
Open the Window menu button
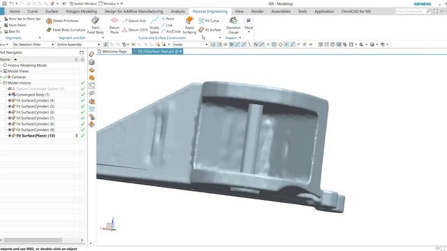(109, 3)
